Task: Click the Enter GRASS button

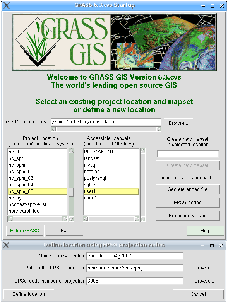Action: coord(24,231)
